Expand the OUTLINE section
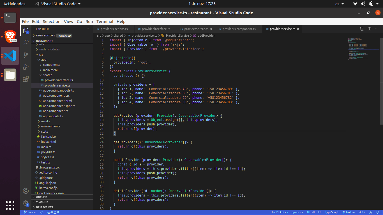Screen dimensions: 383x215 point(41,197)
